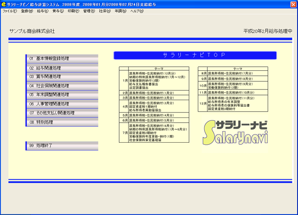
Task: Open the ヘルプ(H) menu
Action: [x=137, y=11]
